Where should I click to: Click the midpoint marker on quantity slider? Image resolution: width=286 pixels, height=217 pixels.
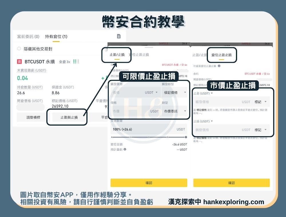(149, 137)
